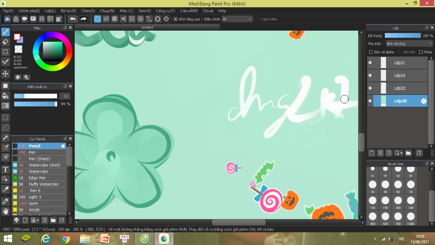Toggle visibility of Lớp22
This screenshot has height=245, width=435.
tap(370, 88)
